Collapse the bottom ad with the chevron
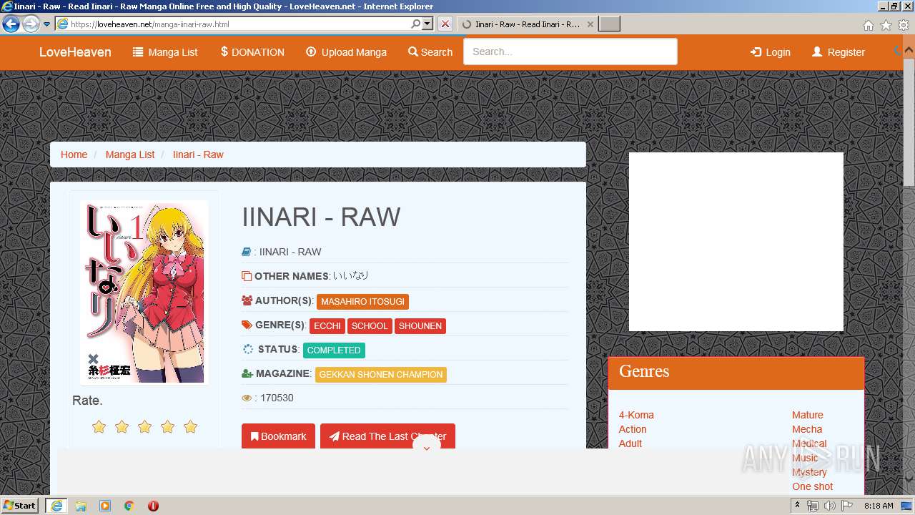This screenshot has height=515, width=915. [x=427, y=448]
